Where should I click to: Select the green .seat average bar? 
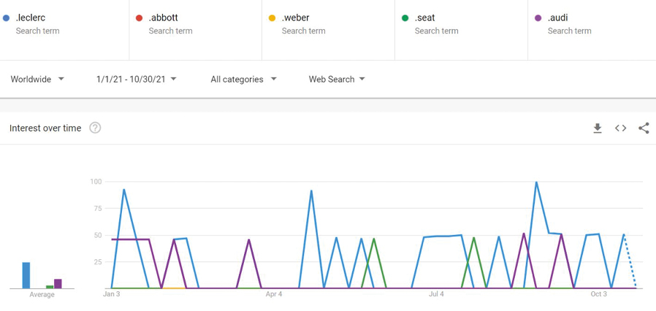pos(50,287)
